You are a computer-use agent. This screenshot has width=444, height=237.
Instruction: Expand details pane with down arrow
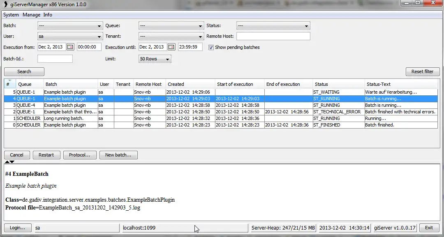pos(12,162)
